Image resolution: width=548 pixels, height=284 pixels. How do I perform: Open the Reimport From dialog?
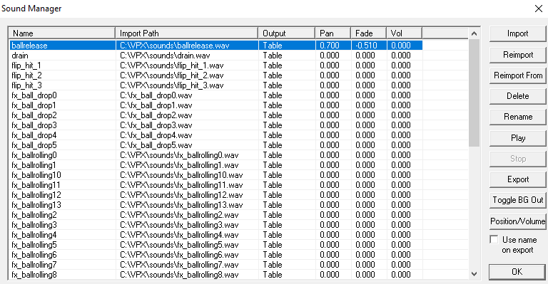pyautogui.click(x=517, y=75)
